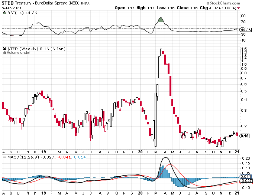Click the tallest white candlestick near 1.5
This screenshot has width=255, height=196.
161,52
